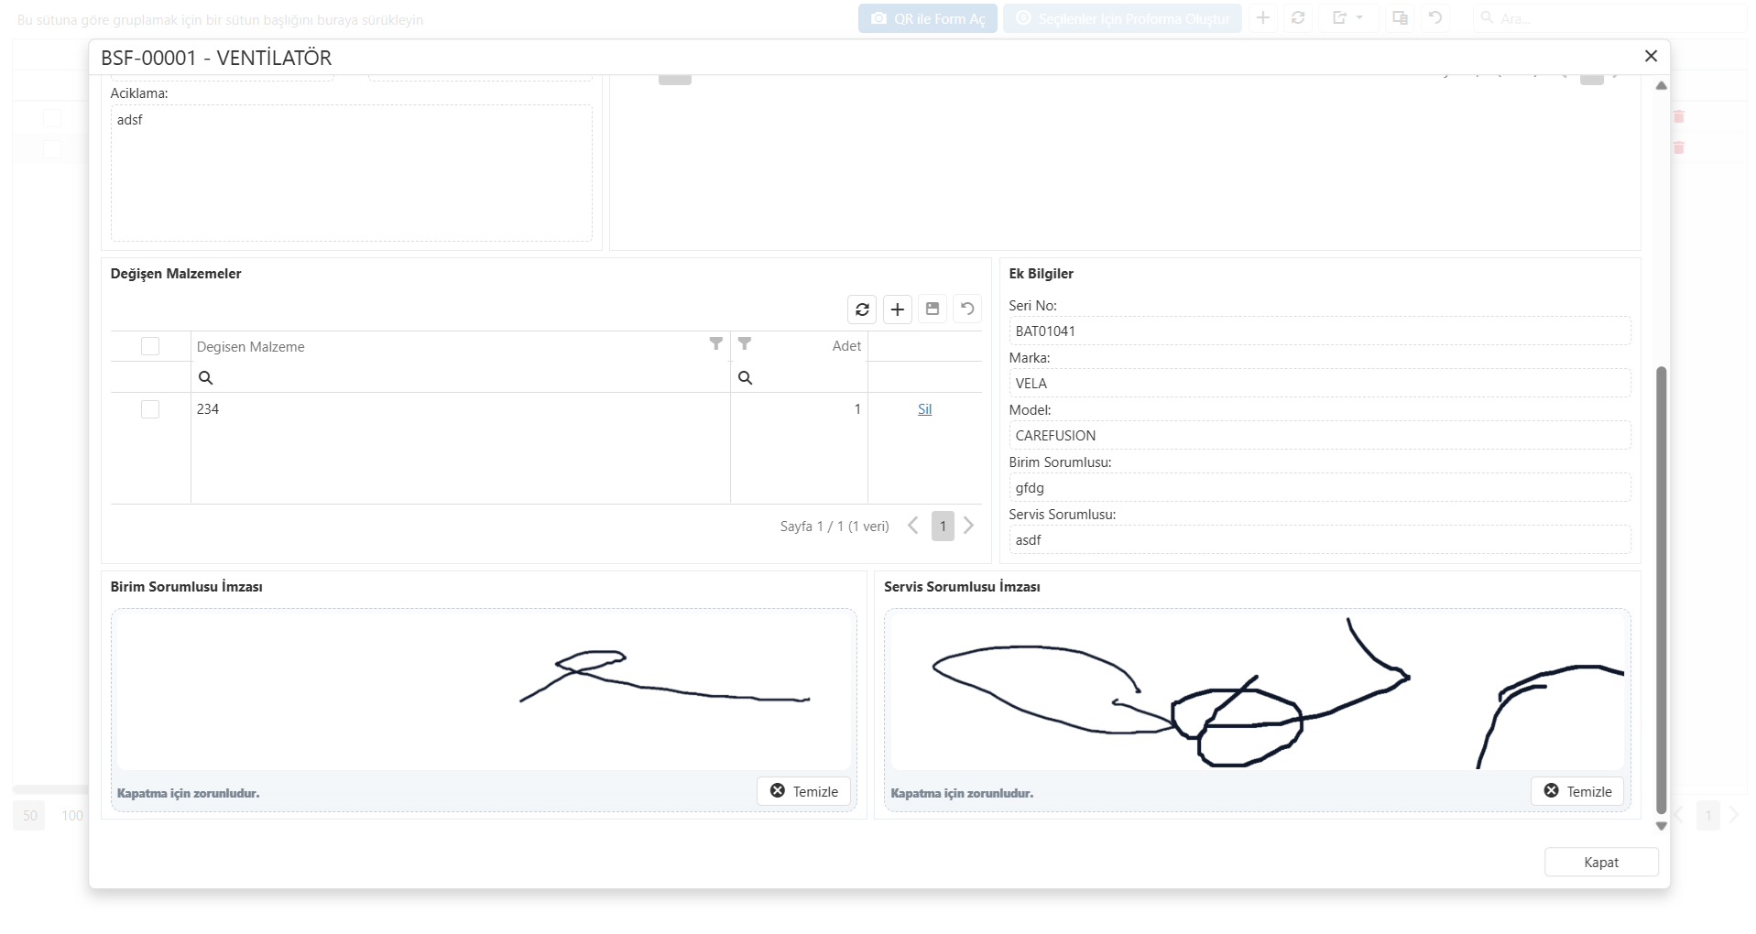Click the Birim Sorumlusu İmzası signature pad

(484, 690)
